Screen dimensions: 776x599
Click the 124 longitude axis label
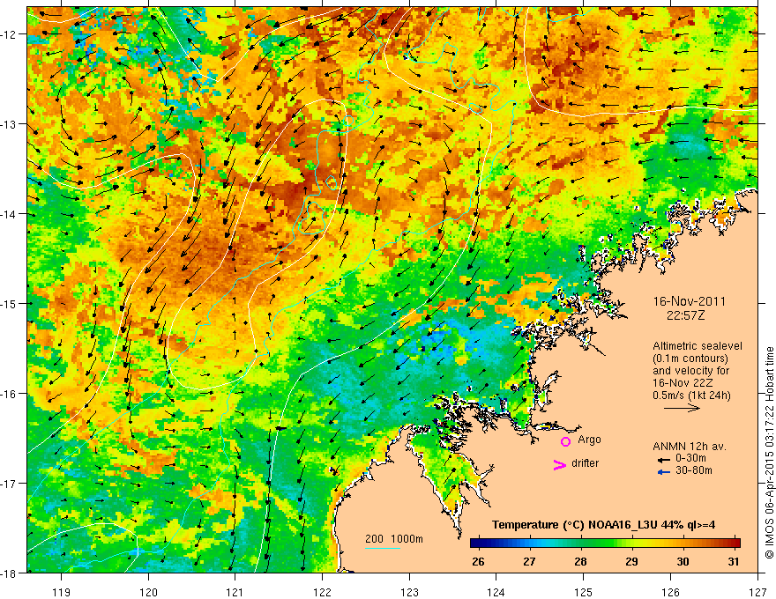496,593
